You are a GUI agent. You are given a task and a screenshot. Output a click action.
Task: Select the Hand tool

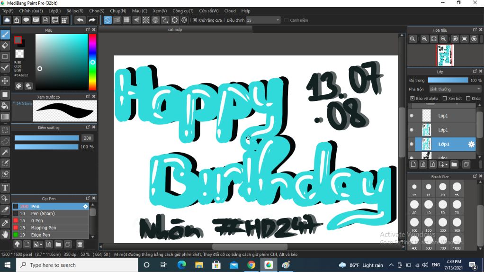[x=5, y=234]
